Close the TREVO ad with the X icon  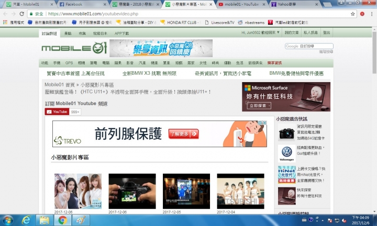click(x=264, y=123)
